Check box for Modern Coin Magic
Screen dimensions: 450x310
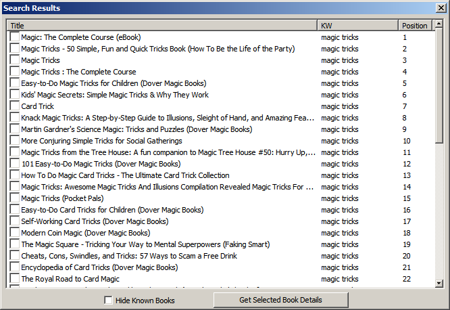point(15,232)
